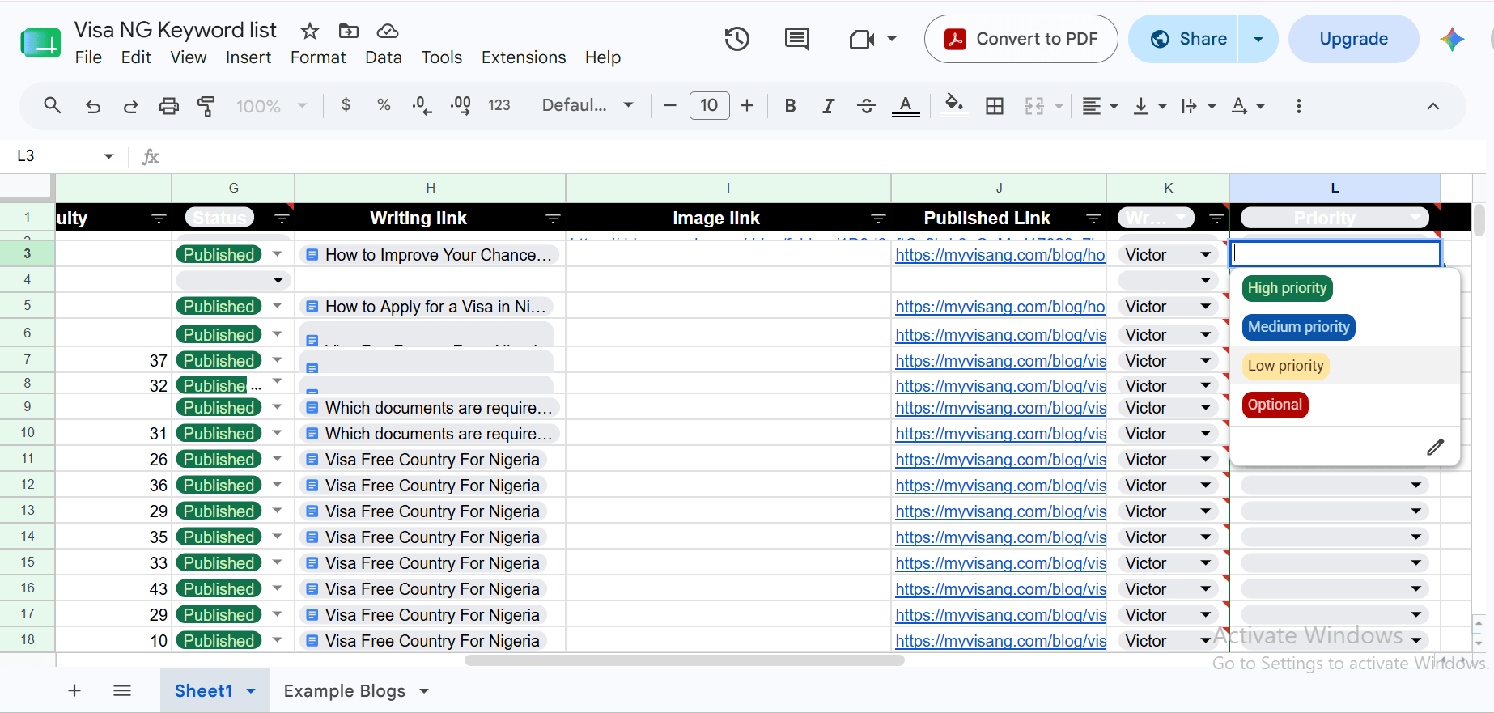Screen dimensions: 1494x713
Task: Apply italic formatting
Action: pos(828,106)
